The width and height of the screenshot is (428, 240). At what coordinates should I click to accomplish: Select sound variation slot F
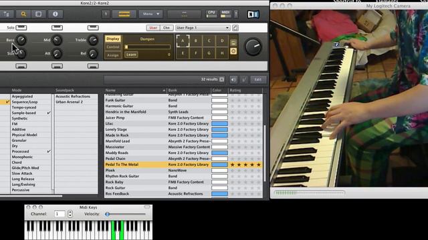pyautogui.click(x=196, y=53)
